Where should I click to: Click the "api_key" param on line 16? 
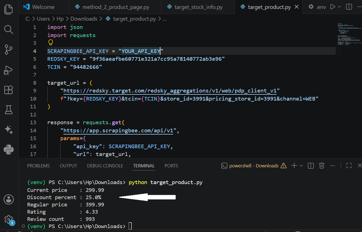click(89, 146)
